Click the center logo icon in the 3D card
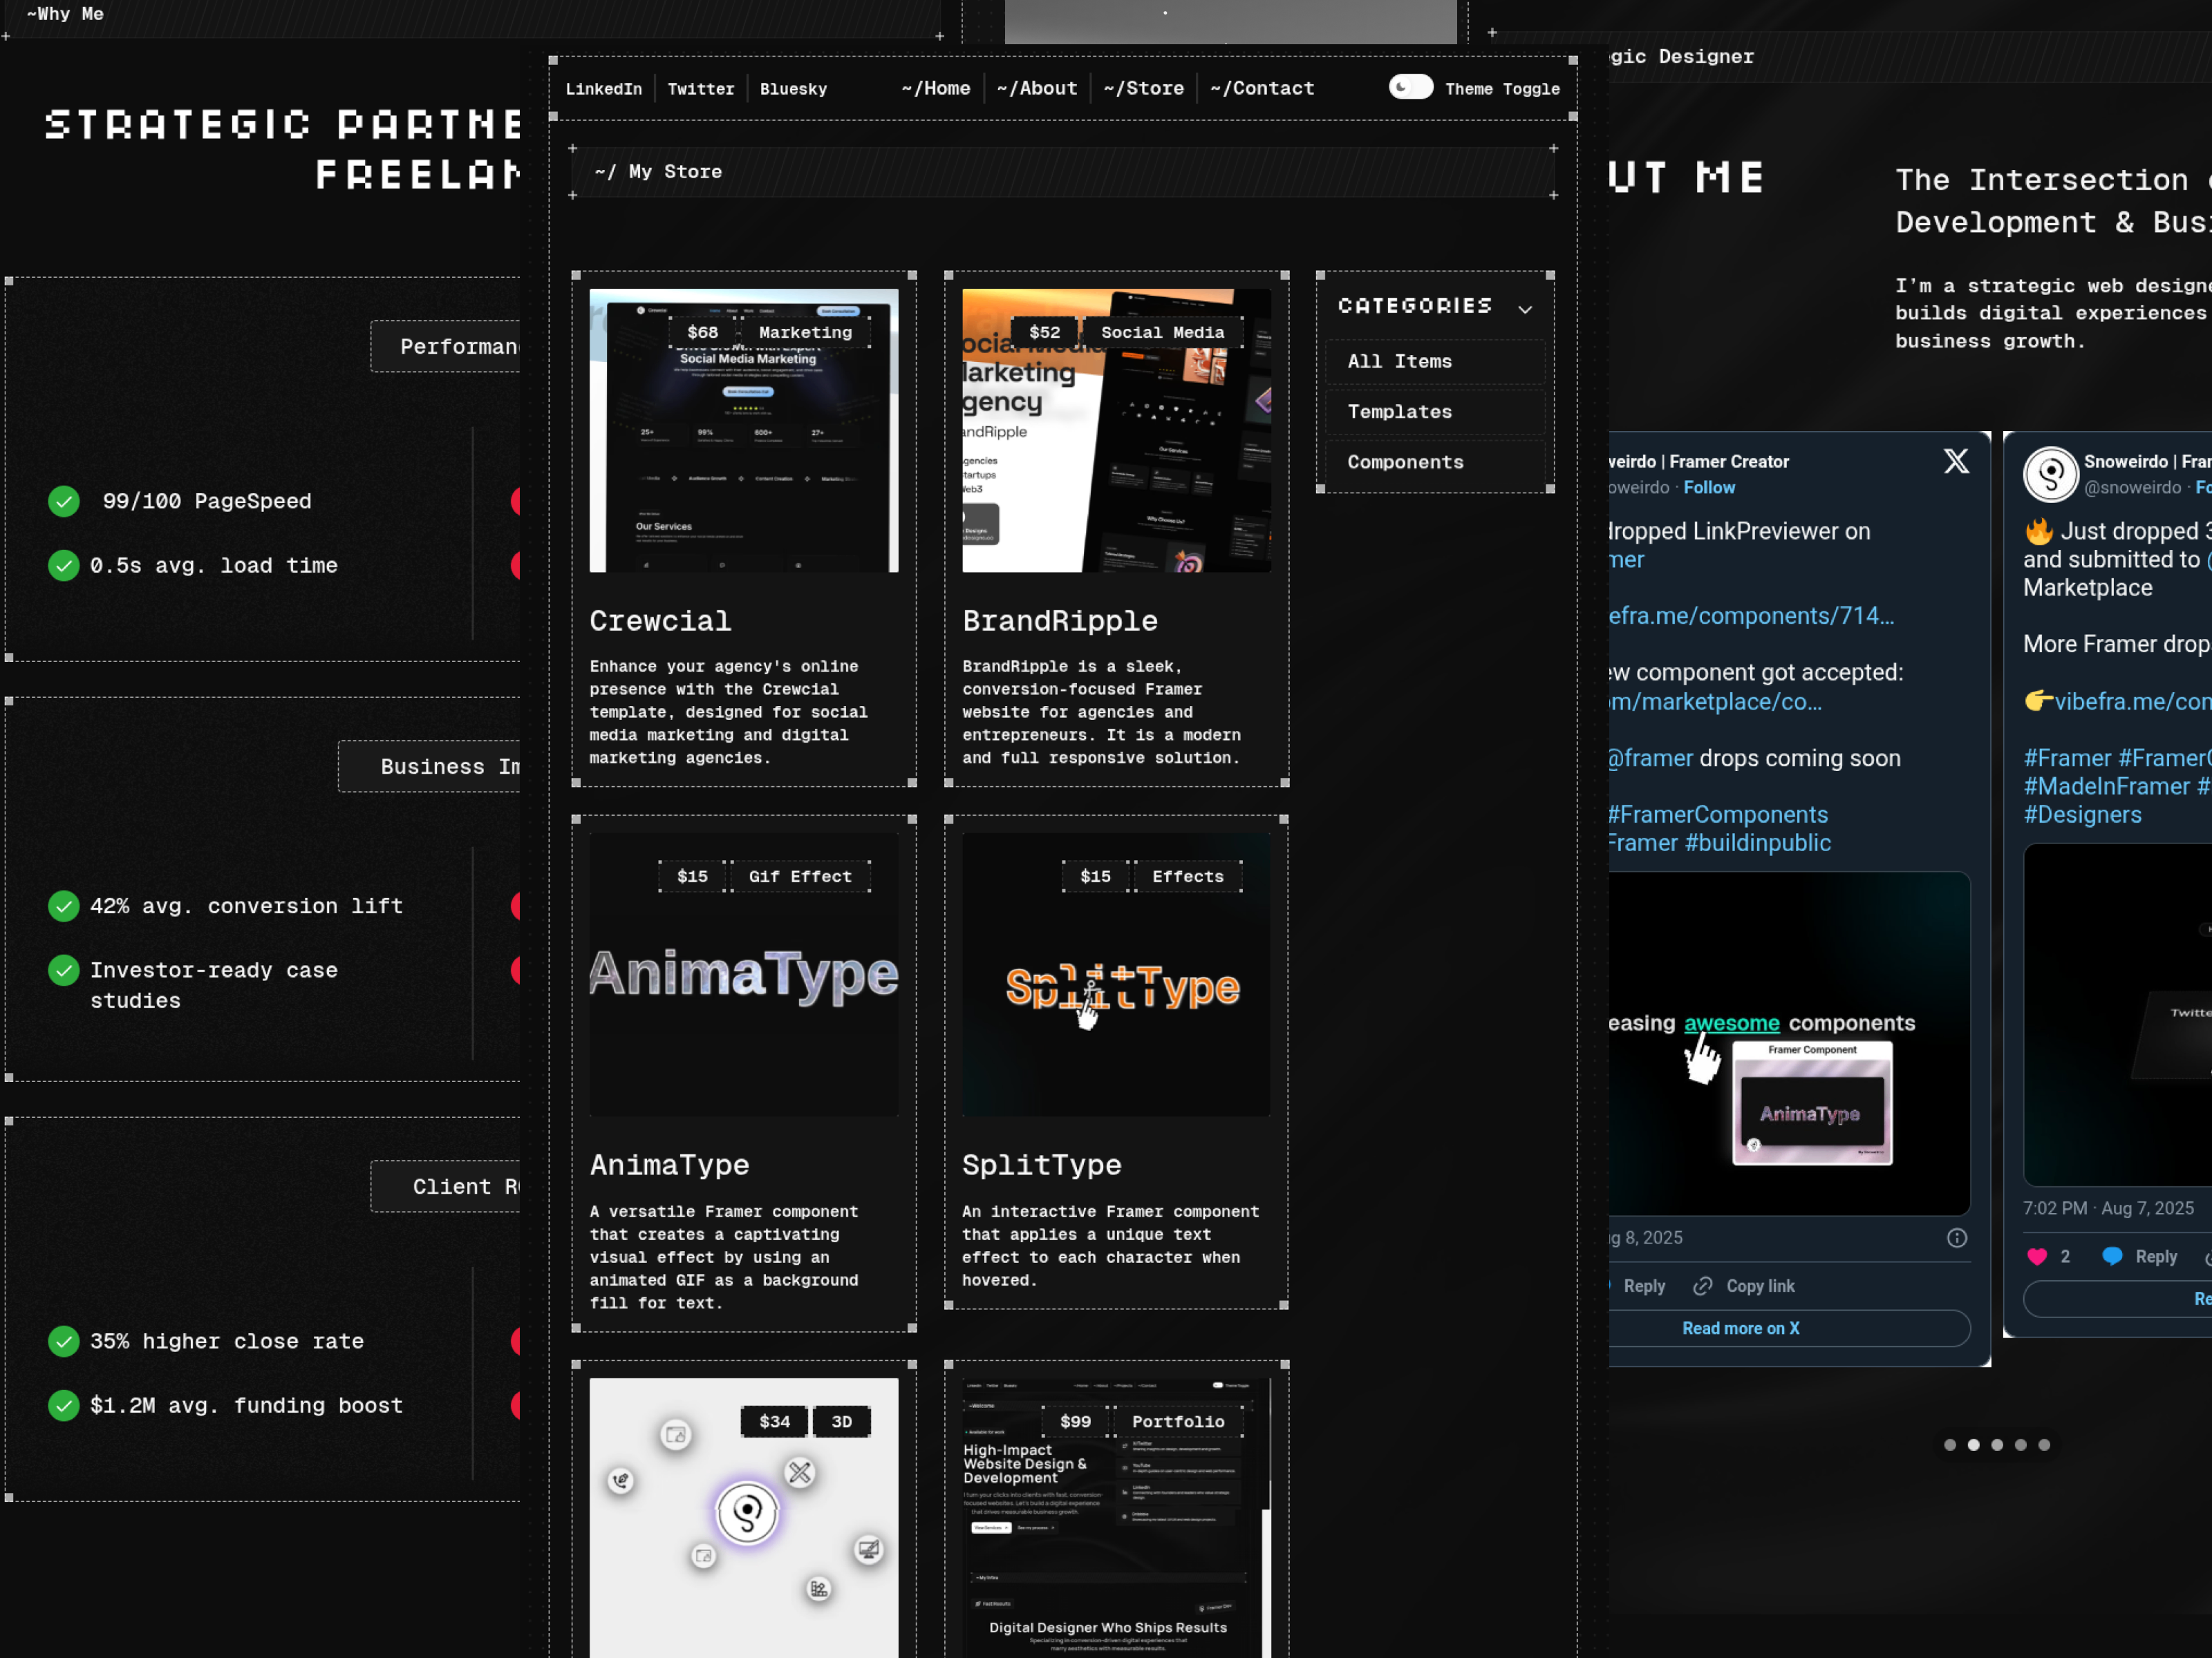Screen dimensions: 2212x1658 point(747,1513)
